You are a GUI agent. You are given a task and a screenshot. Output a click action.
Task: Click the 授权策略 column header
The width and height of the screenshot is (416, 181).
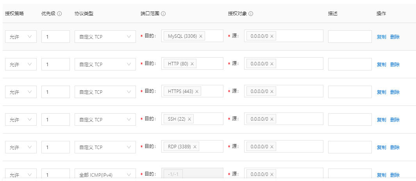(x=14, y=14)
